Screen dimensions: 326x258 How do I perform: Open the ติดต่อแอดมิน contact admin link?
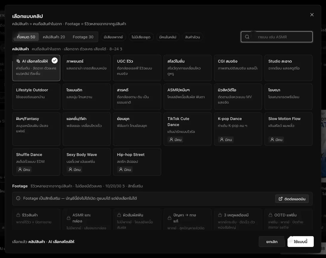292,199
